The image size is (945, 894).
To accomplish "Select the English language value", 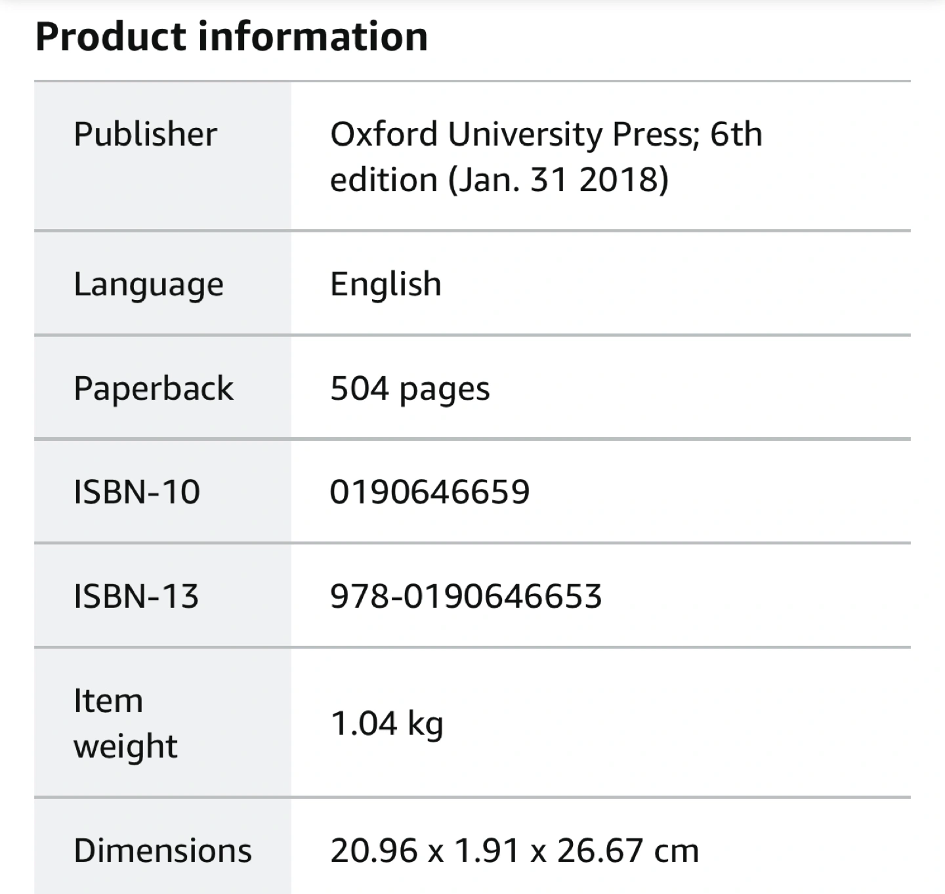I will click(x=385, y=284).
